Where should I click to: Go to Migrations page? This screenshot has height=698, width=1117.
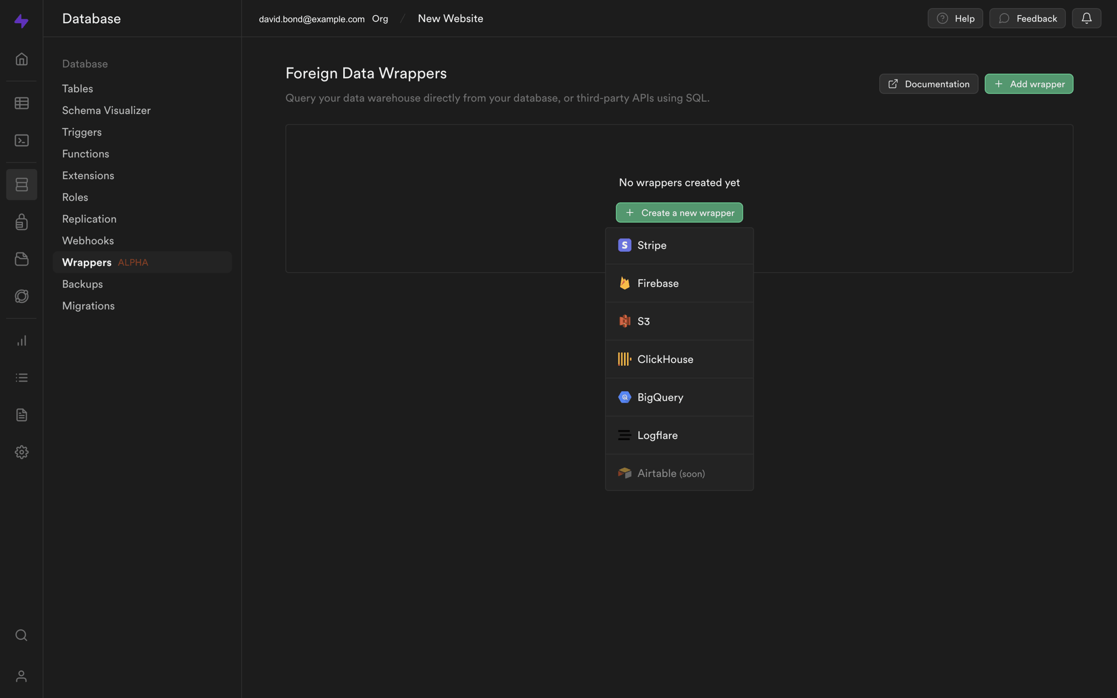(x=88, y=305)
